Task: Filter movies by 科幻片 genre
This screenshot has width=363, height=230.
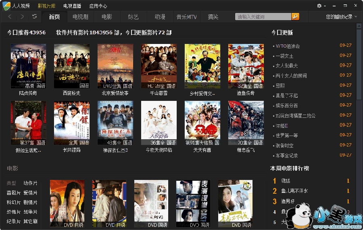Action: point(14,203)
